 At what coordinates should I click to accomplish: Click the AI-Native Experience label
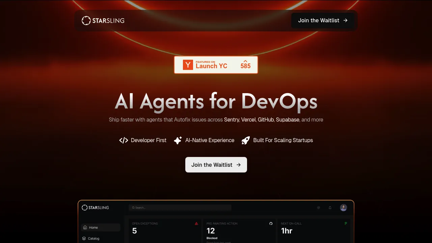(210, 140)
